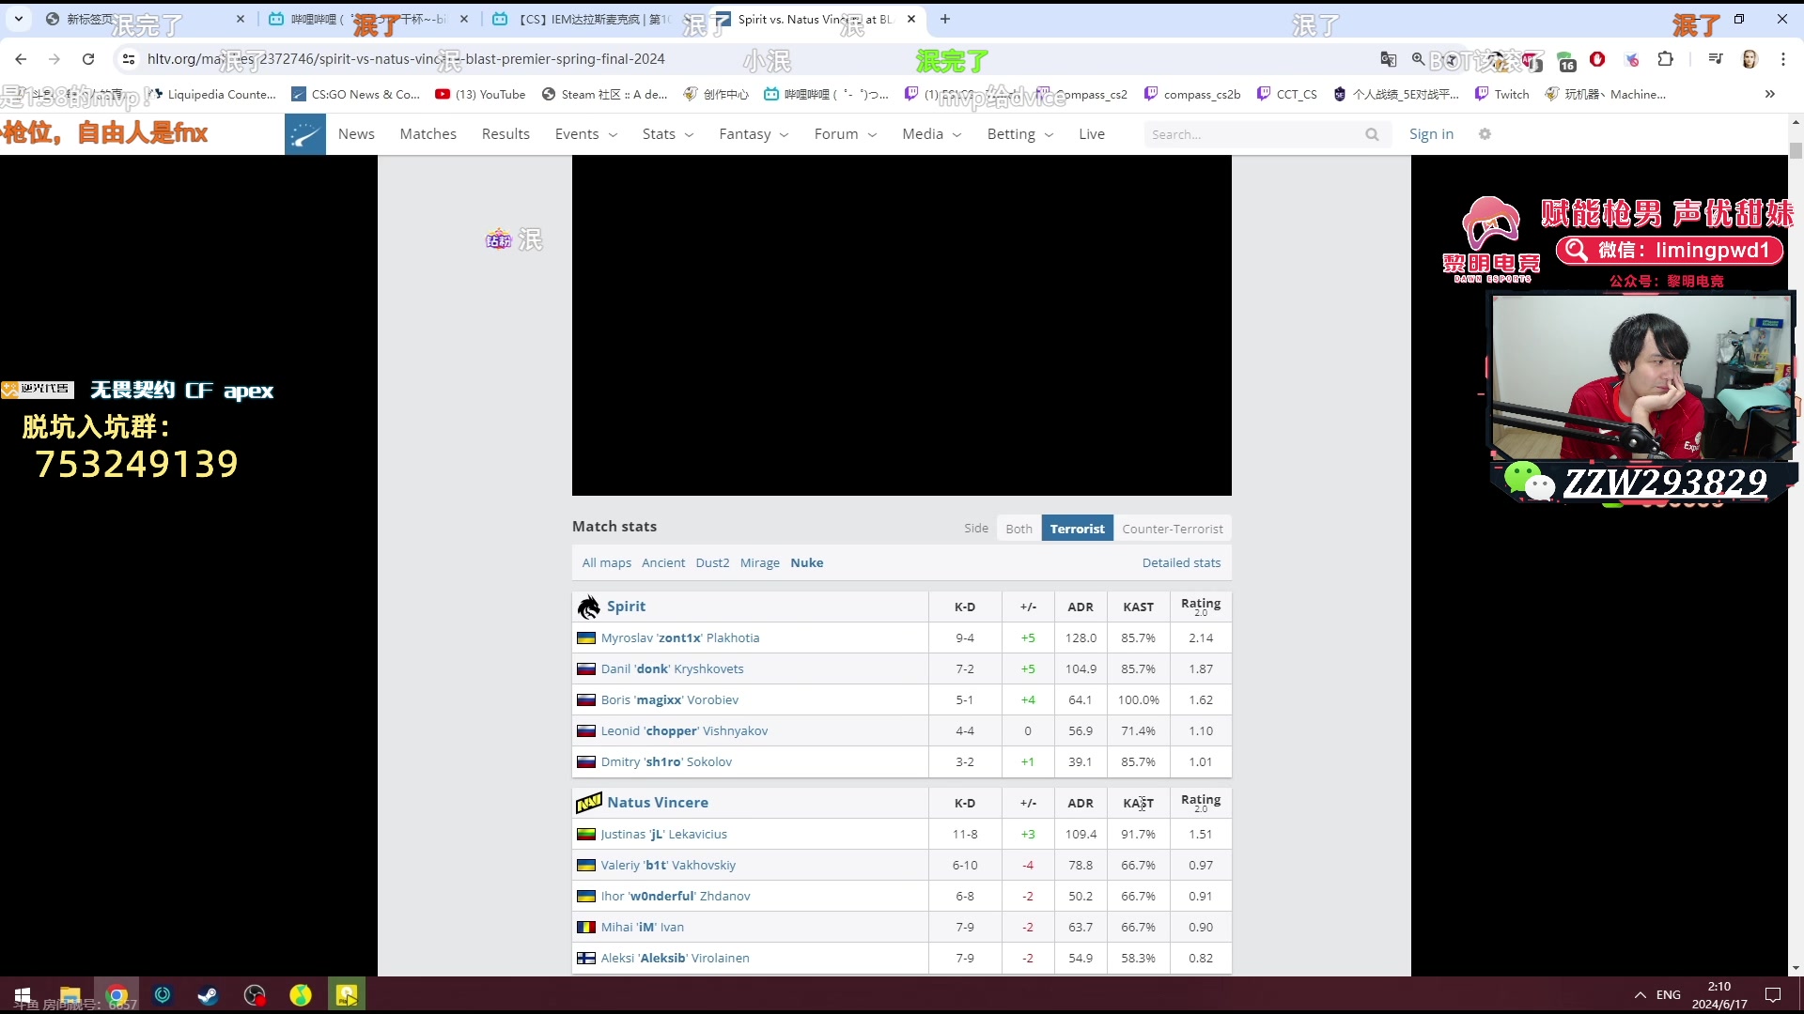Open the YouTube bookmark in bookmarks bar
This screenshot has height=1014, width=1804.
[480, 94]
